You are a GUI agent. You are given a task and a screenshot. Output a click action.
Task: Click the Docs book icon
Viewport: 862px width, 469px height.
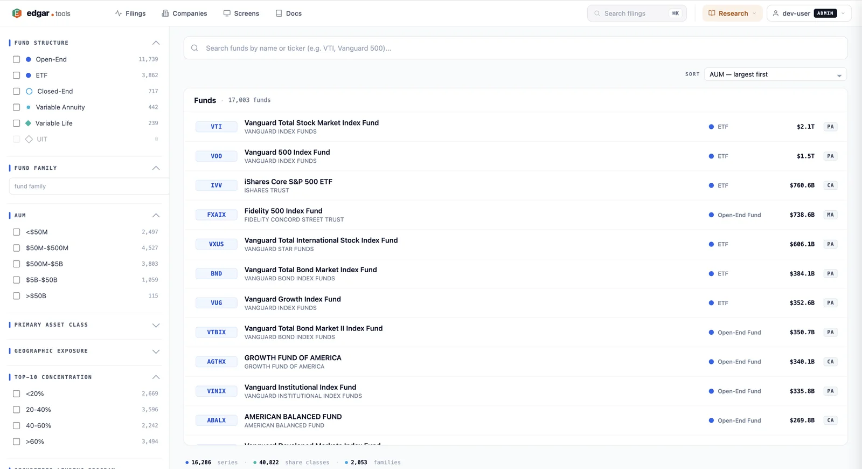click(x=279, y=13)
